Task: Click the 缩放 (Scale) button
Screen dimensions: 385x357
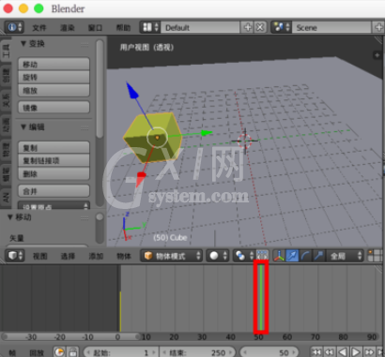Action: [54, 91]
